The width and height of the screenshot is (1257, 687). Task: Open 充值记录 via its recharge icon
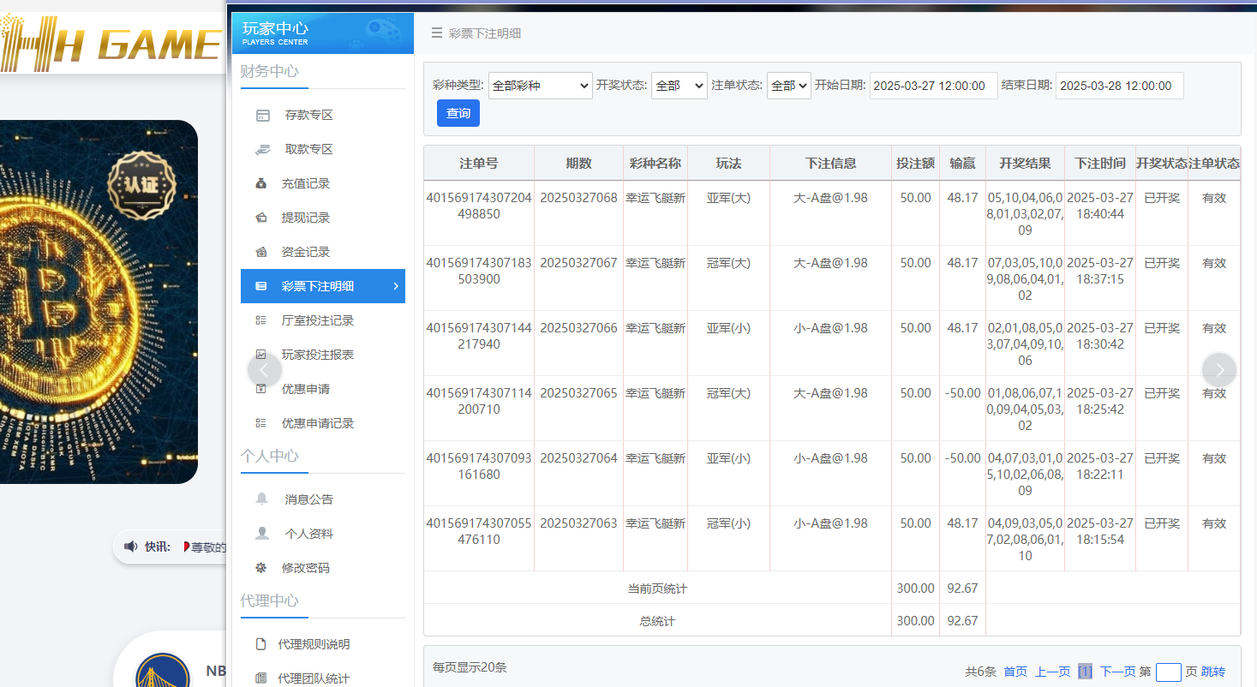pyautogui.click(x=262, y=182)
